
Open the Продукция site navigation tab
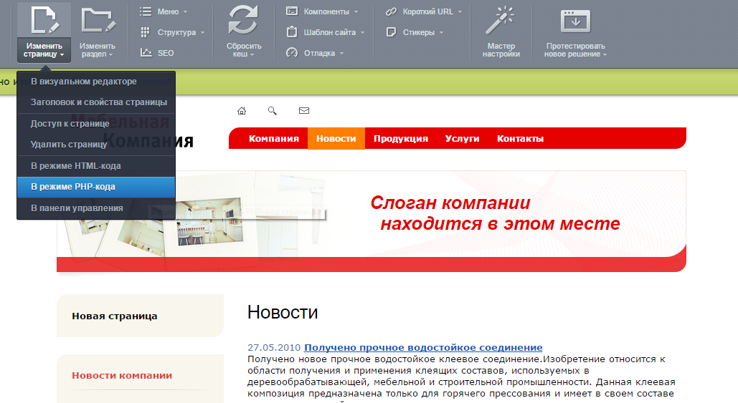pyautogui.click(x=401, y=139)
